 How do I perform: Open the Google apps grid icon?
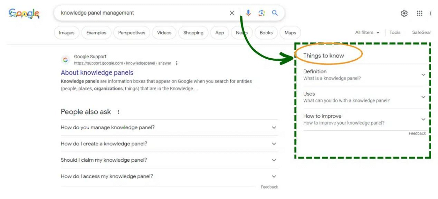point(419,13)
